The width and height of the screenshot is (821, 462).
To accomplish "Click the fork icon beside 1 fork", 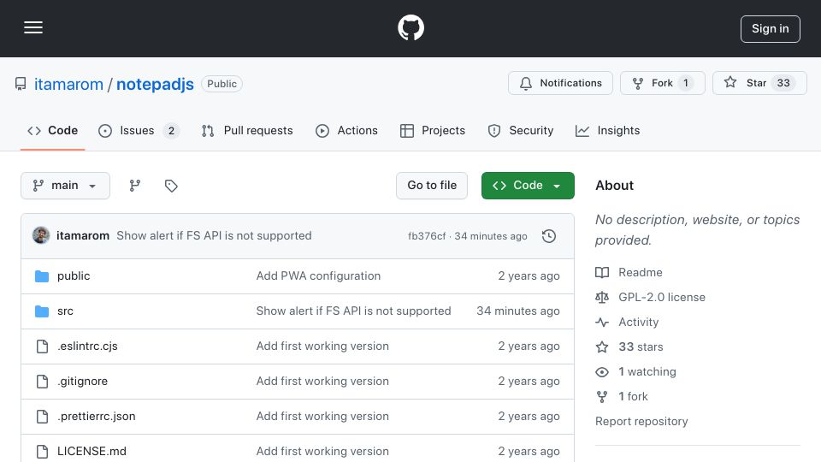I will click(x=602, y=396).
